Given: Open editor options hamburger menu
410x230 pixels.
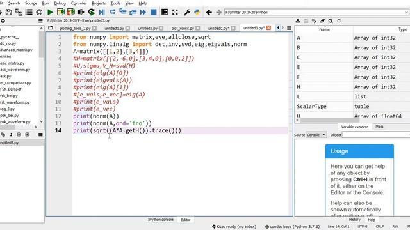Looking at the screenshot, I should point(289,28).
